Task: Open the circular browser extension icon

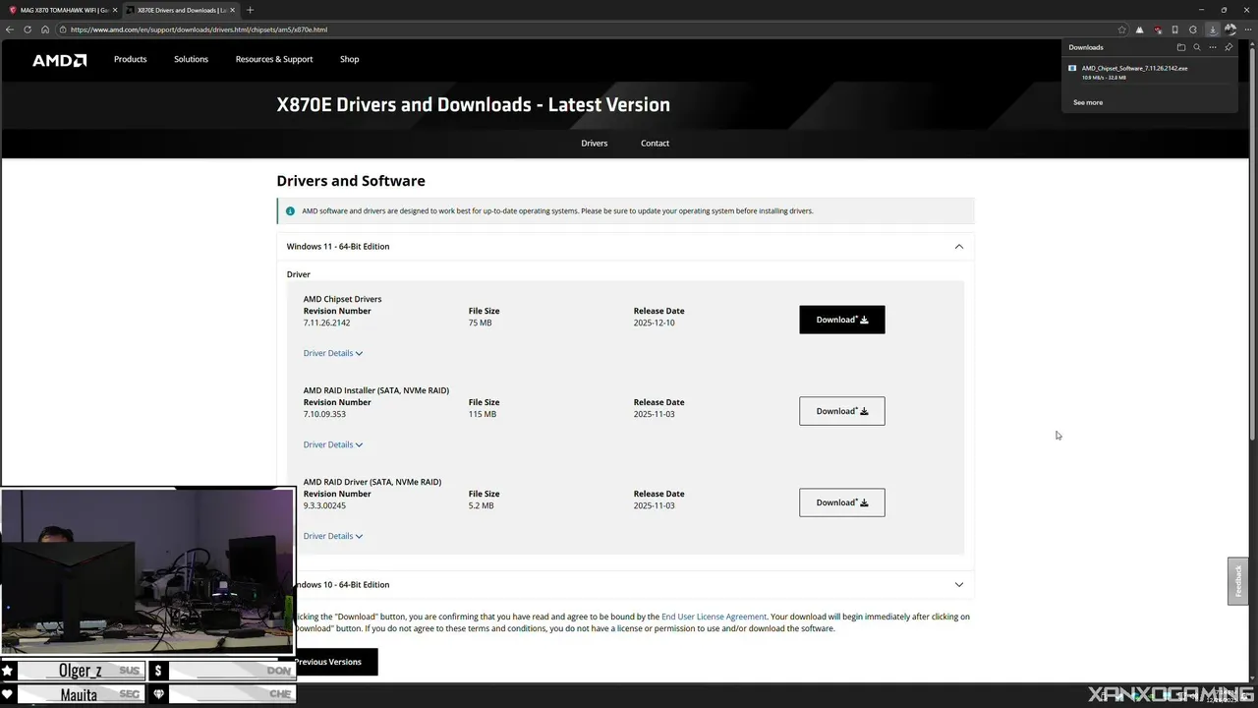Action: (1193, 29)
